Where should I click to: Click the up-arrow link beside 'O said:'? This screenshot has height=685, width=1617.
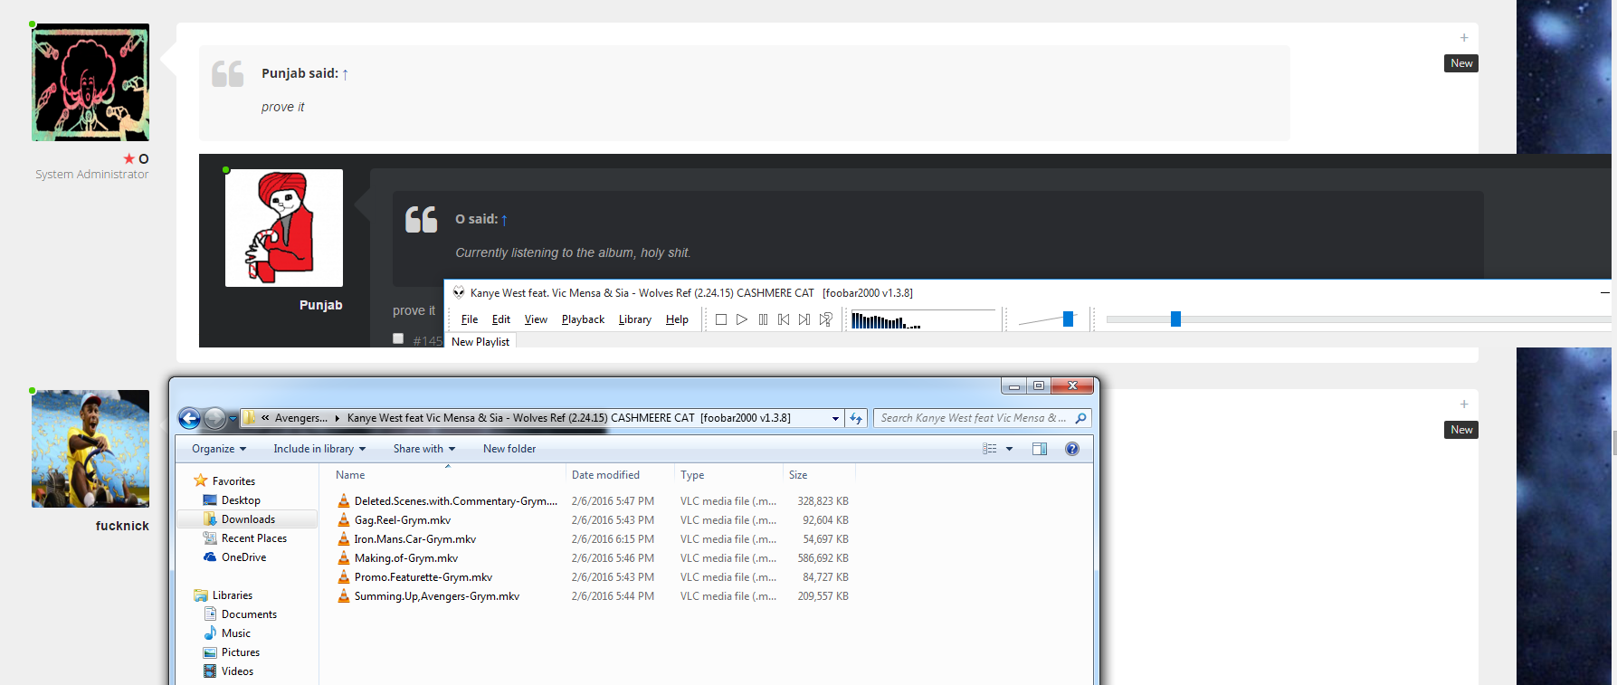click(504, 220)
